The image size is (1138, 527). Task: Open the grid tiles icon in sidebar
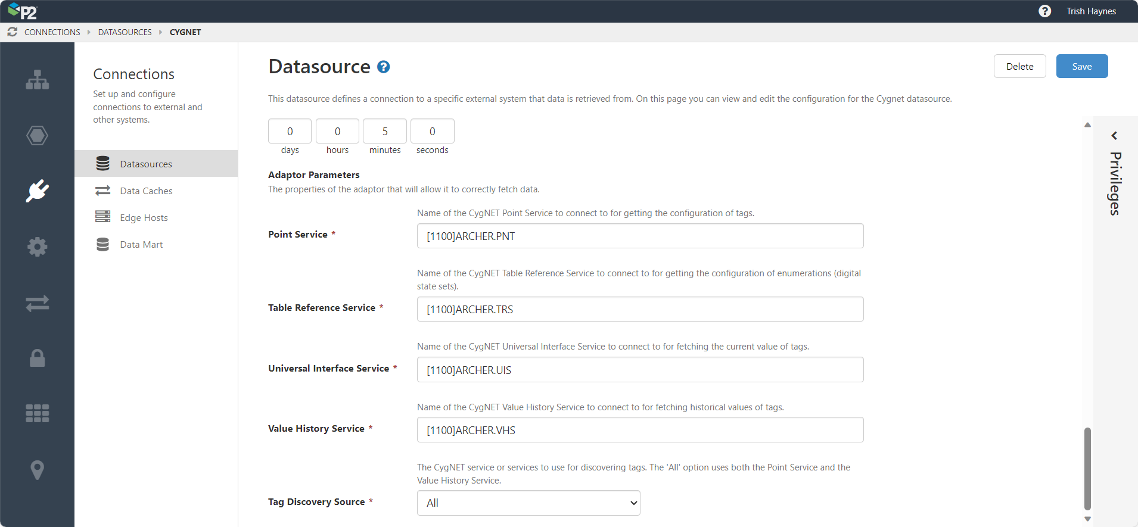(x=37, y=413)
